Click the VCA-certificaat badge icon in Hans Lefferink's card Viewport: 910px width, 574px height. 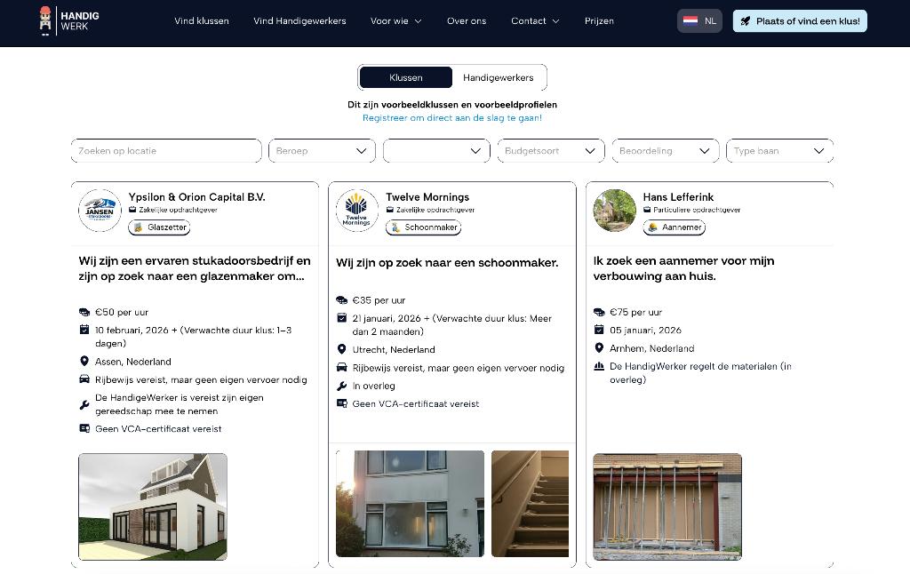point(600,366)
